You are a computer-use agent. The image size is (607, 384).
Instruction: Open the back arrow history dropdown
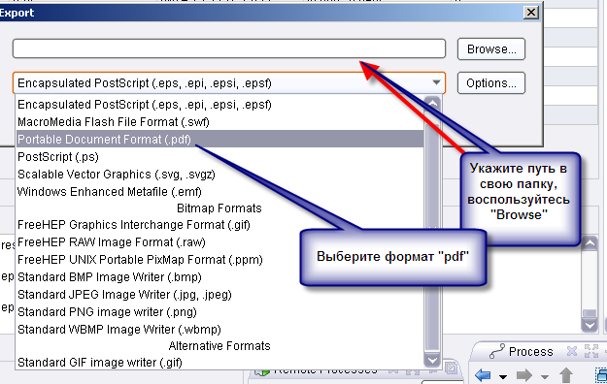click(503, 376)
